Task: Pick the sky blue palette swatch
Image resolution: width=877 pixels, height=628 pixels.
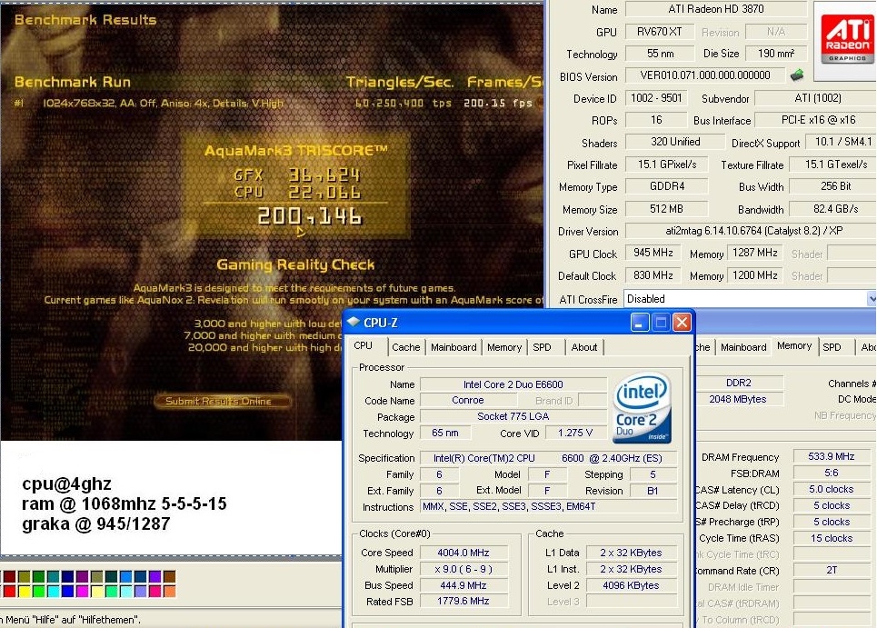Action: [125, 576]
